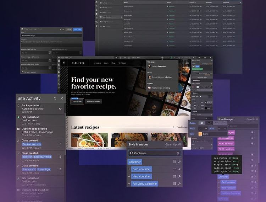Click Browse our recipes button
The width and height of the screenshot is (266, 202).
(x=94, y=101)
